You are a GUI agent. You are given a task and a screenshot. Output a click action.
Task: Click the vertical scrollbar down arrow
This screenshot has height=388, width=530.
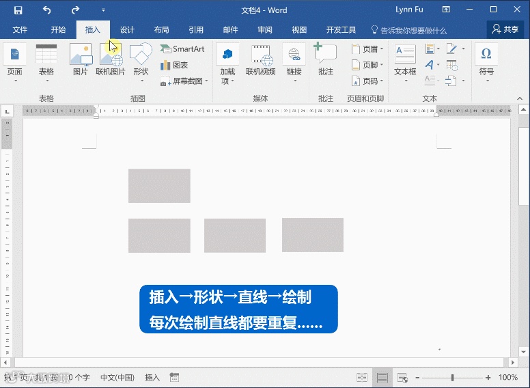point(523,352)
